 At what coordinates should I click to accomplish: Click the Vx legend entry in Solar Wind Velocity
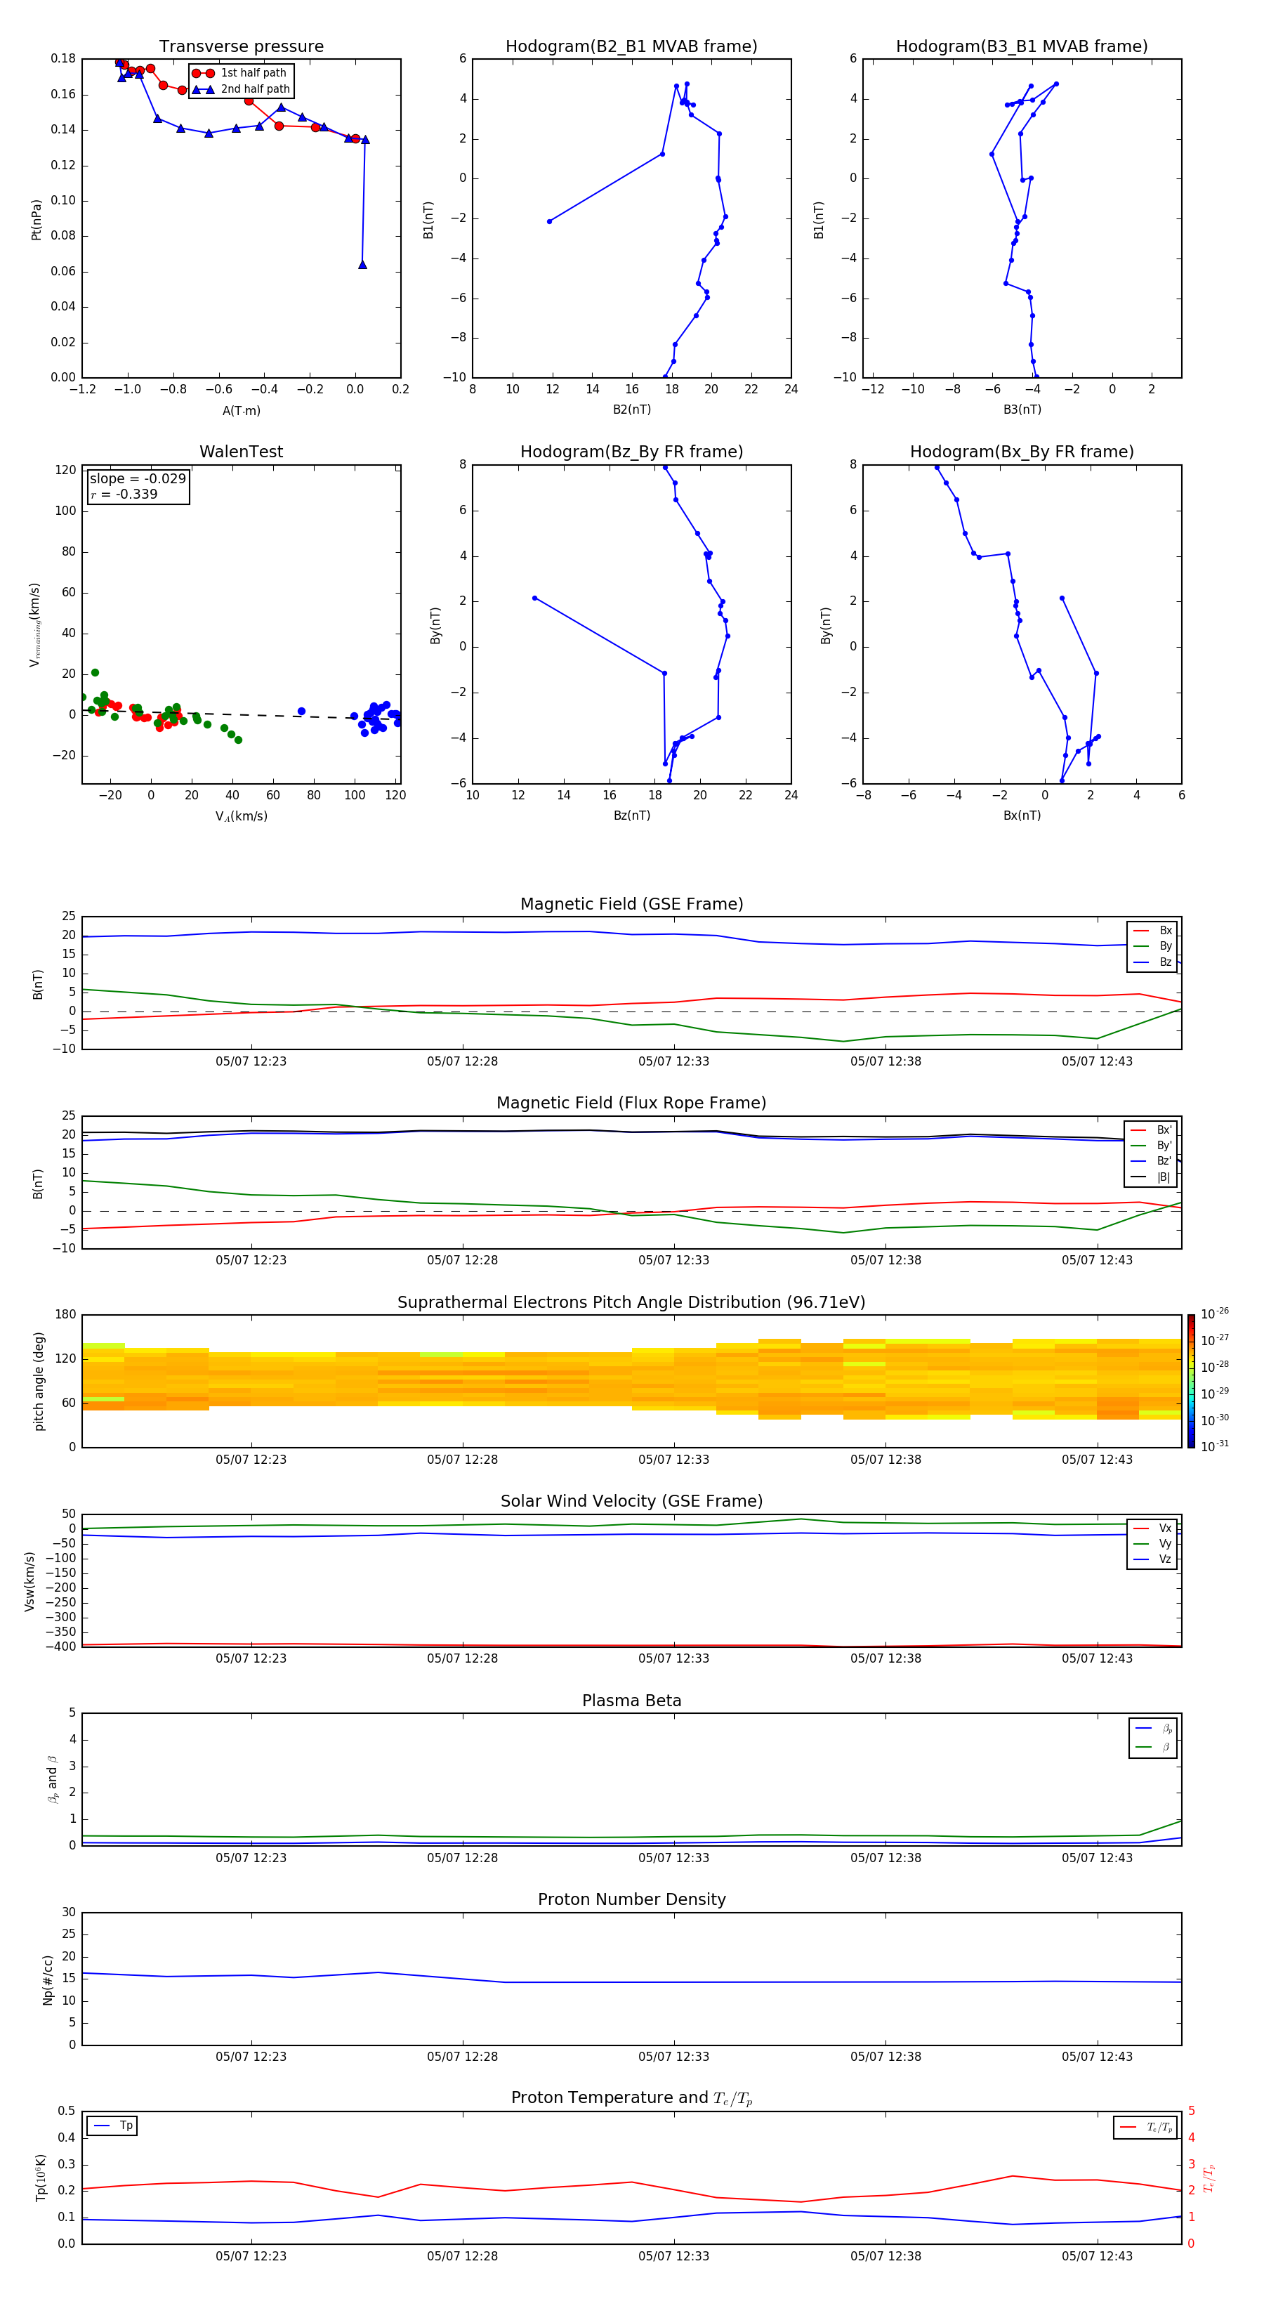click(1152, 1528)
